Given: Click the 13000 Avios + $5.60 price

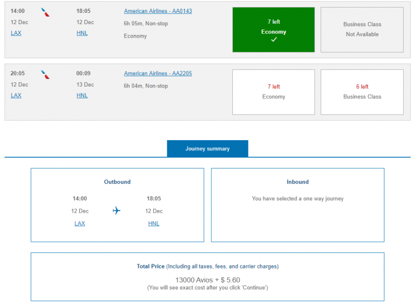Looking at the screenshot, I should (208, 280).
